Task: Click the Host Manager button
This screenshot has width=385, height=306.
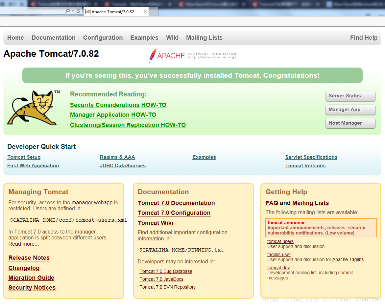Action: click(350, 123)
